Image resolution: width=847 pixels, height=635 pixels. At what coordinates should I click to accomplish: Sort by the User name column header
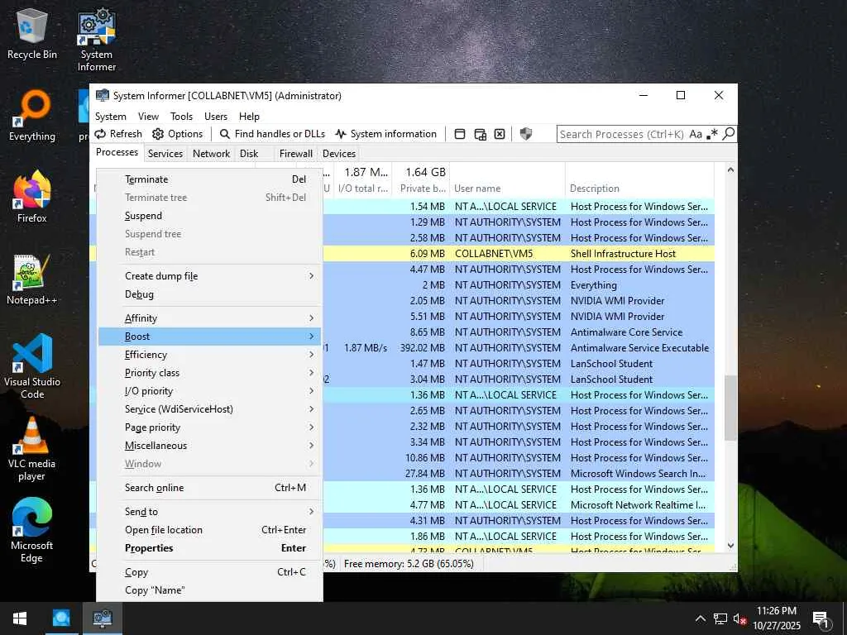(507, 189)
